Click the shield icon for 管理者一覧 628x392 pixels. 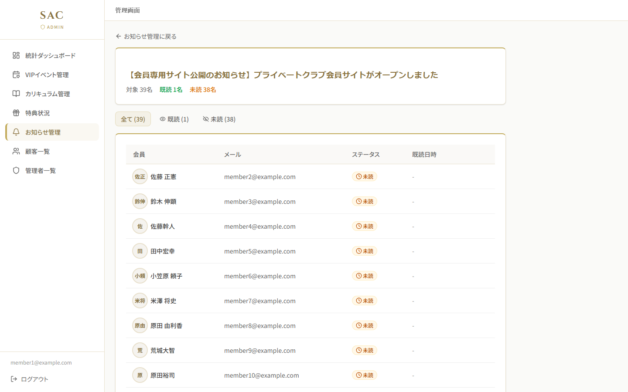tap(16, 170)
